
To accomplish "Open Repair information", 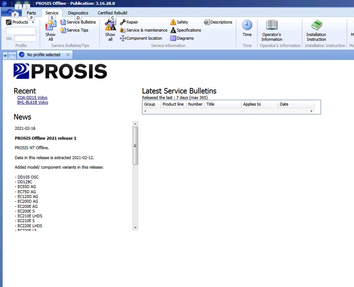I will pos(129,22).
